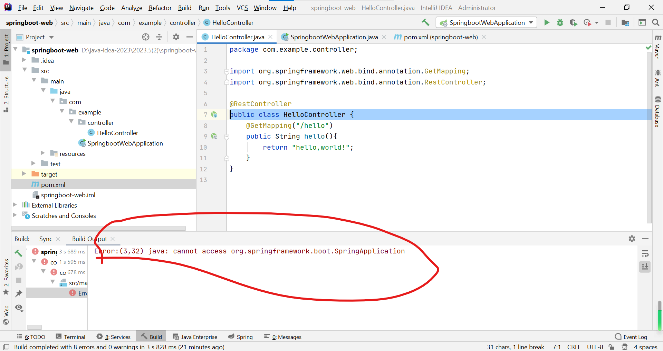This screenshot has height=351, width=663.
Task: Open the VCS menu
Action: coord(242,8)
